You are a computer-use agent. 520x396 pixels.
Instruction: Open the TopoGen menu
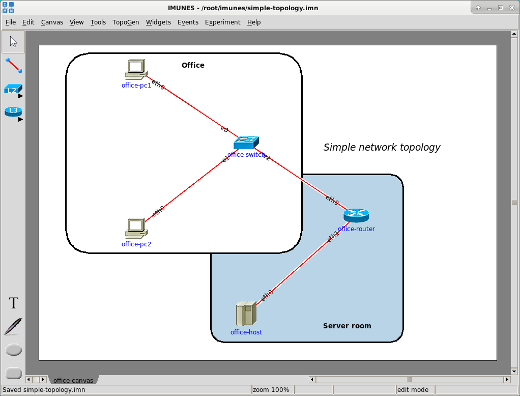click(126, 22)
